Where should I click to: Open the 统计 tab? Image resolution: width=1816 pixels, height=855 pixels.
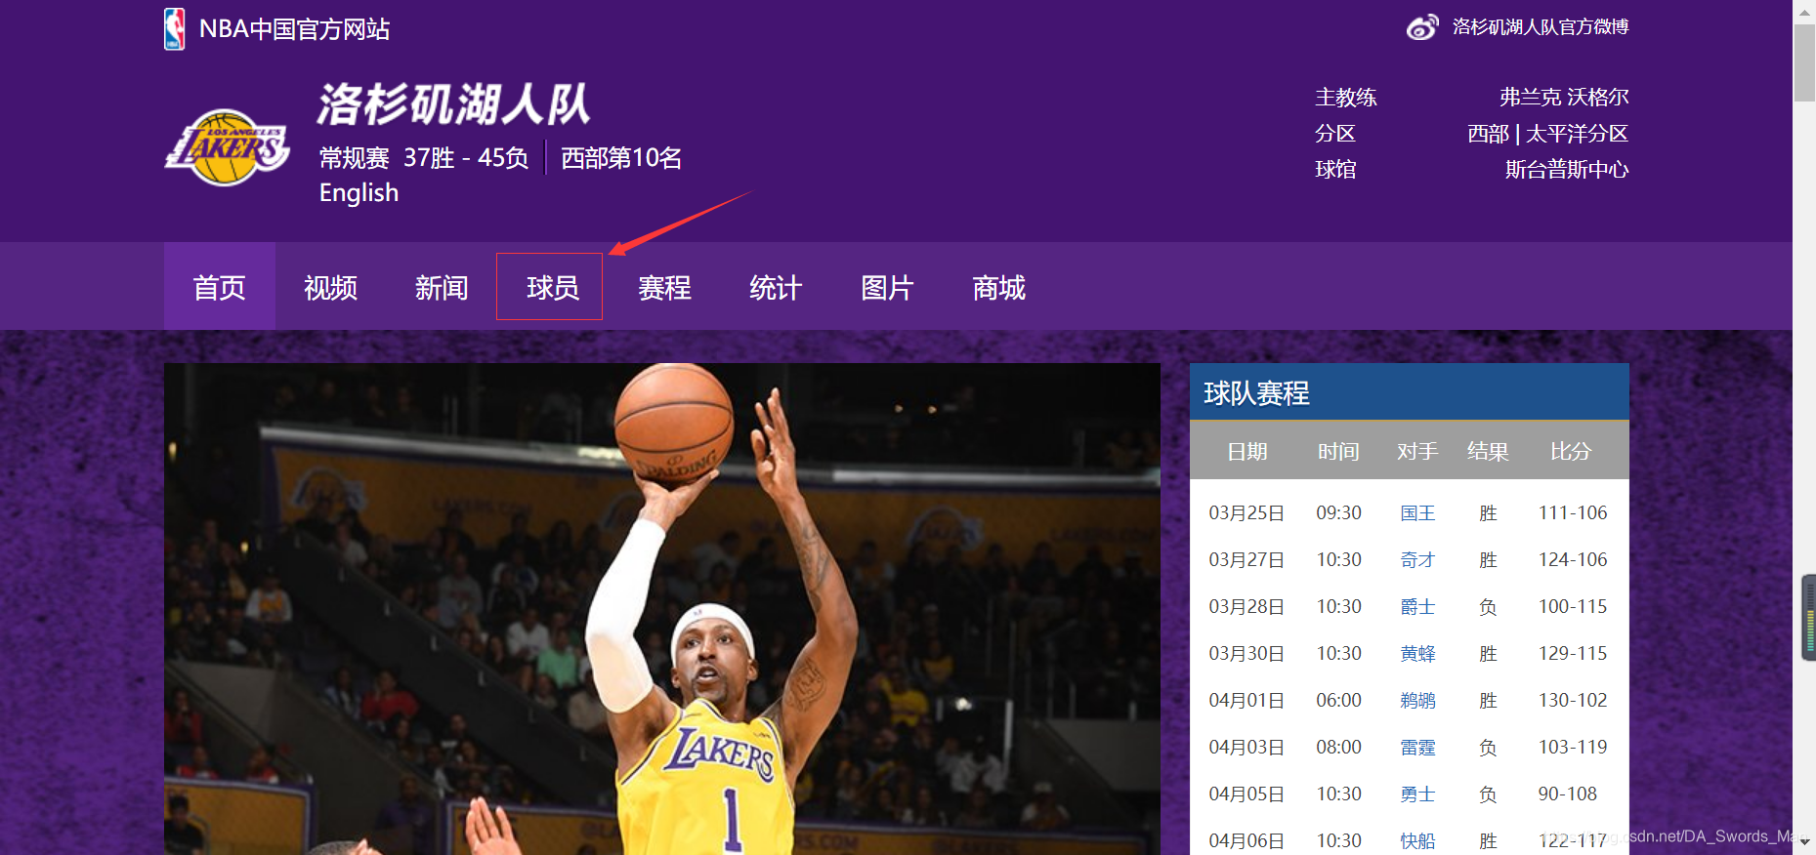pyautogui.click(x=776, y=287)
